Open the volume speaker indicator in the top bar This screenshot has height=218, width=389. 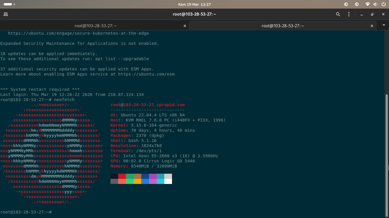pos(375,4)
